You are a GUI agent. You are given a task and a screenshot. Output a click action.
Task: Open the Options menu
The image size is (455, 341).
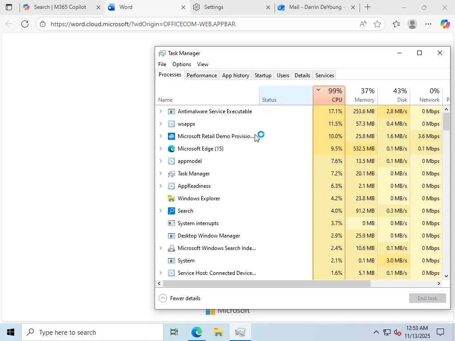tap(182, 64)
